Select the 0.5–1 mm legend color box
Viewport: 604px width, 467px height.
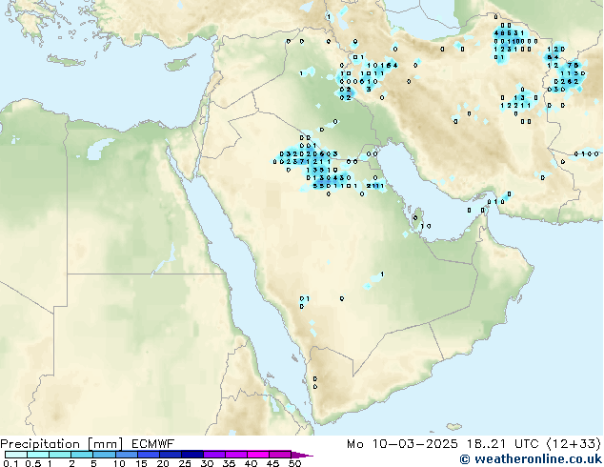pos(38,455)
